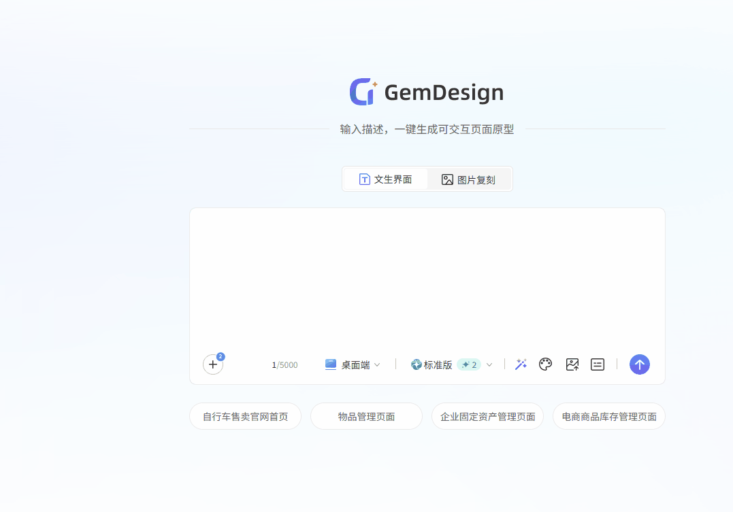Click the blue desktop monitor icon
The image size is (733, 512).
click(331, 364)
